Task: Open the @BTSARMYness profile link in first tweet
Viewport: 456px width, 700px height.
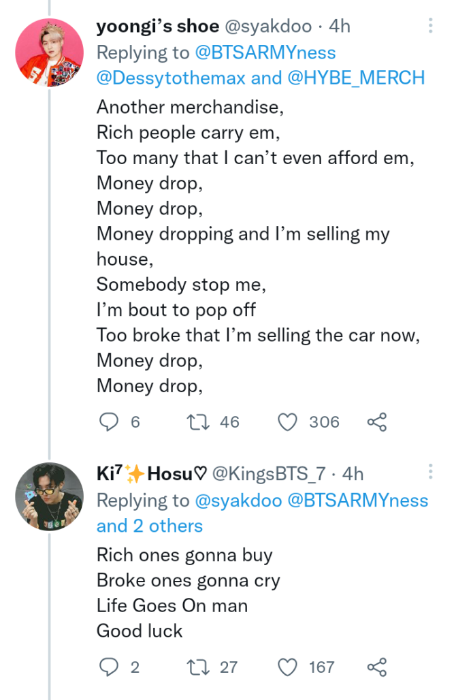Action: click(267, 52)
